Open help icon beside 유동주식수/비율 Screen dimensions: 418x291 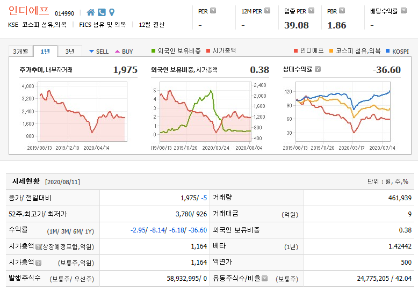coord(264,279)
